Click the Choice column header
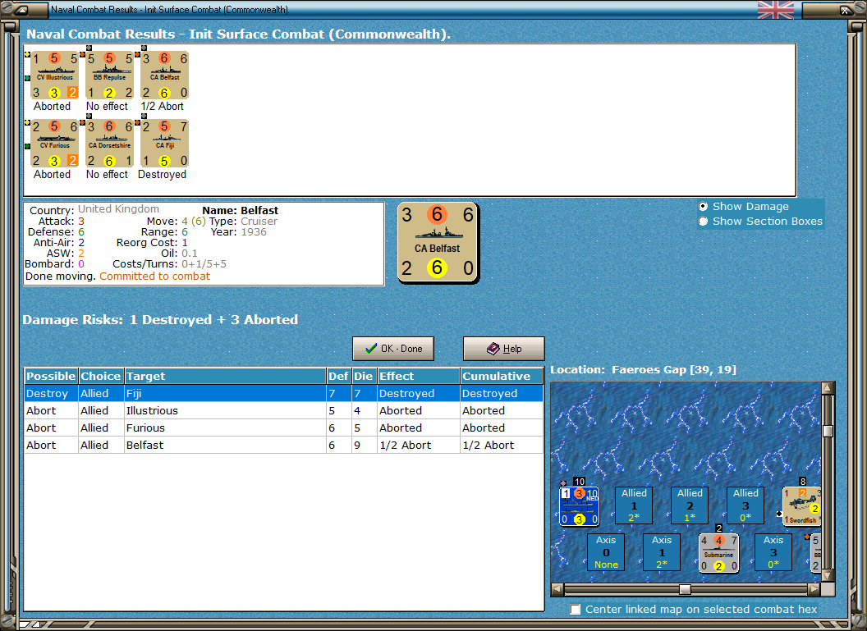 pyautogui.click(x=101, y=377)
